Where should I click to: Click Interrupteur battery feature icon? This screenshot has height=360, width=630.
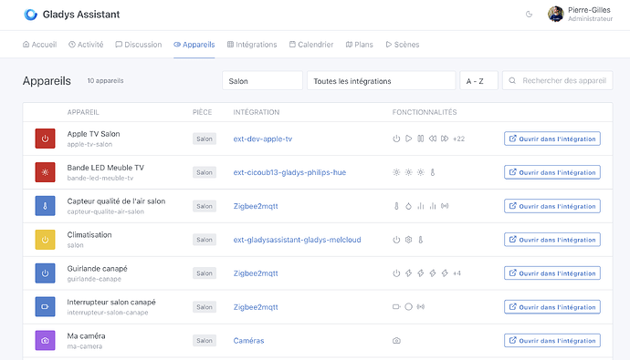[x=396, y=306]
